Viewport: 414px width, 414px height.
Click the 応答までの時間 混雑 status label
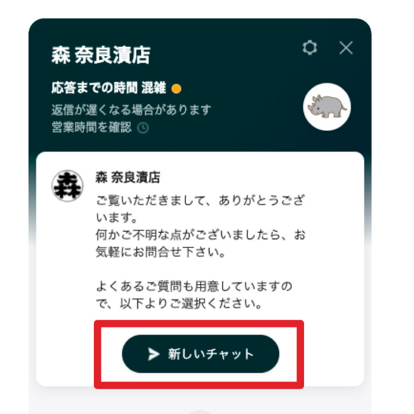108,88
